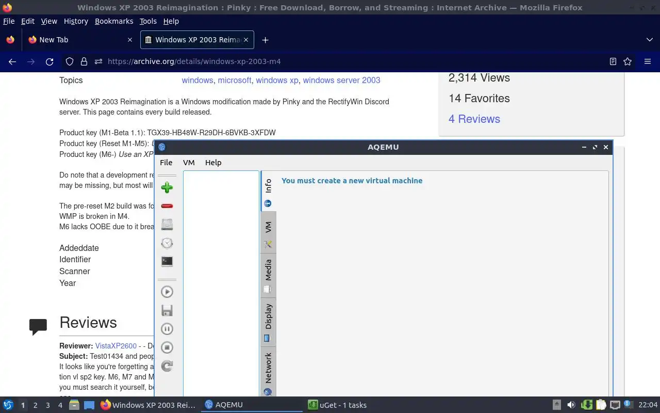Switch to Firefox window from taskbar
The width and height of the screenshot is (660, 413).
pos(148,405)
